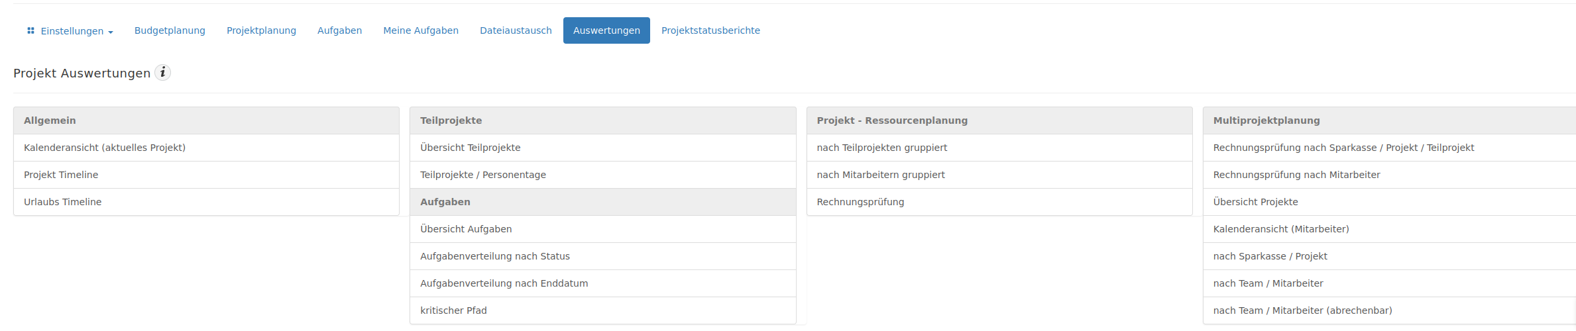1576x331 pixels.
Task: Open resource planning nach Mitarbeitern gruppiert
Action: coord(999,175)
